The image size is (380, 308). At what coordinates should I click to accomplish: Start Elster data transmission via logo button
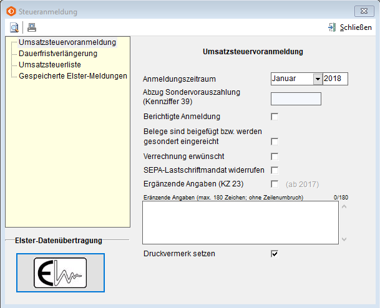(x=61, y=272)
